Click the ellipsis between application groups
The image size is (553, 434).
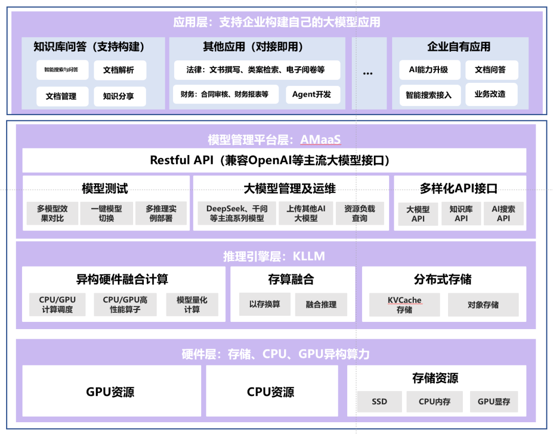(368, 74)
